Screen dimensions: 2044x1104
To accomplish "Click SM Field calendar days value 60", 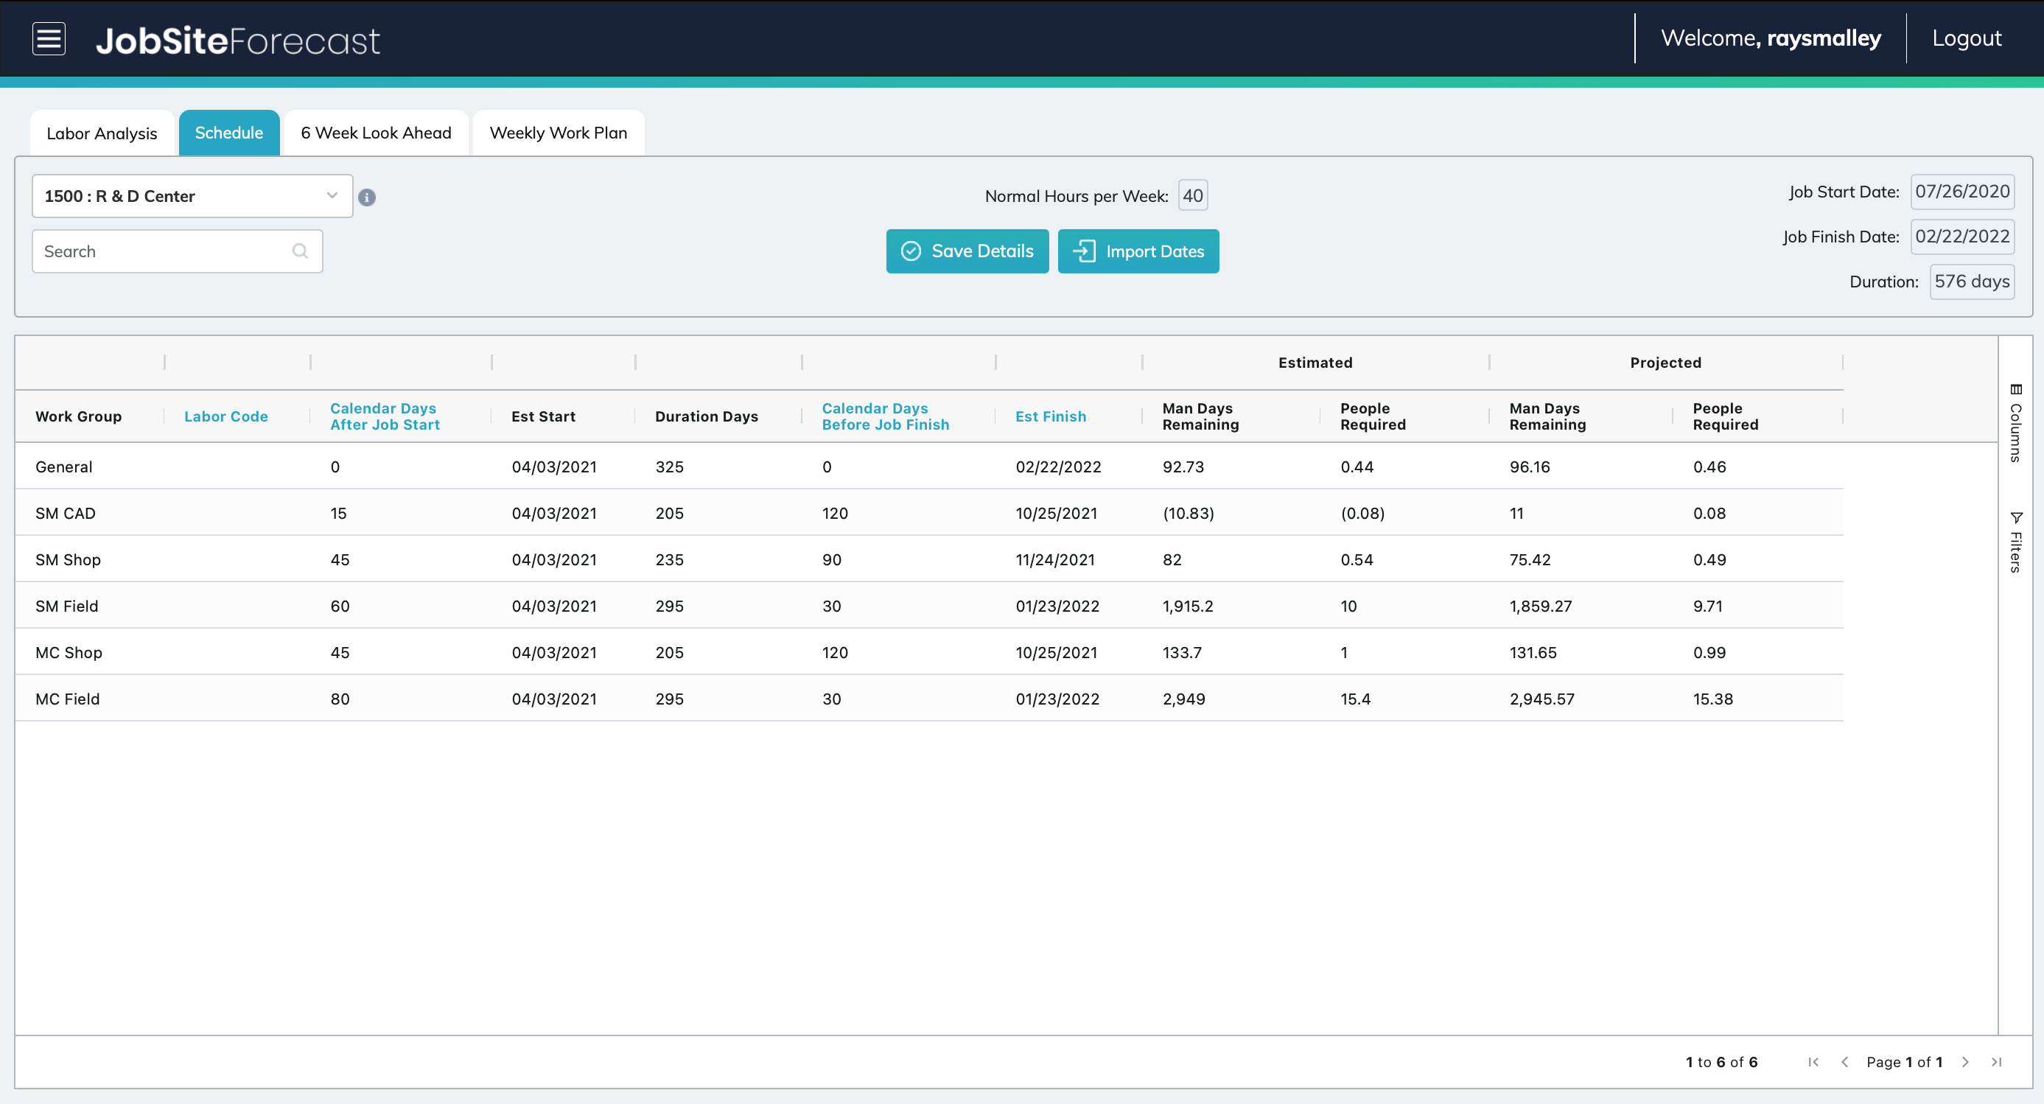I will coord(340,606).
